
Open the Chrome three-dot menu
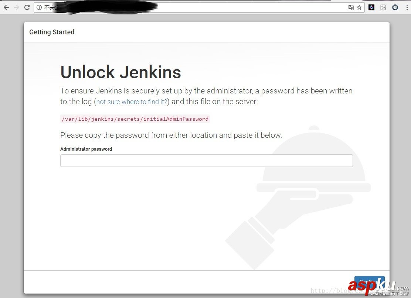coord(407,7)
